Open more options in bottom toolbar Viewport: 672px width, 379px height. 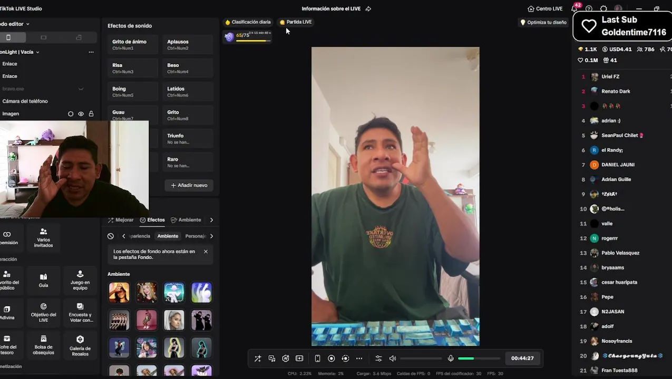coord(359,358)
